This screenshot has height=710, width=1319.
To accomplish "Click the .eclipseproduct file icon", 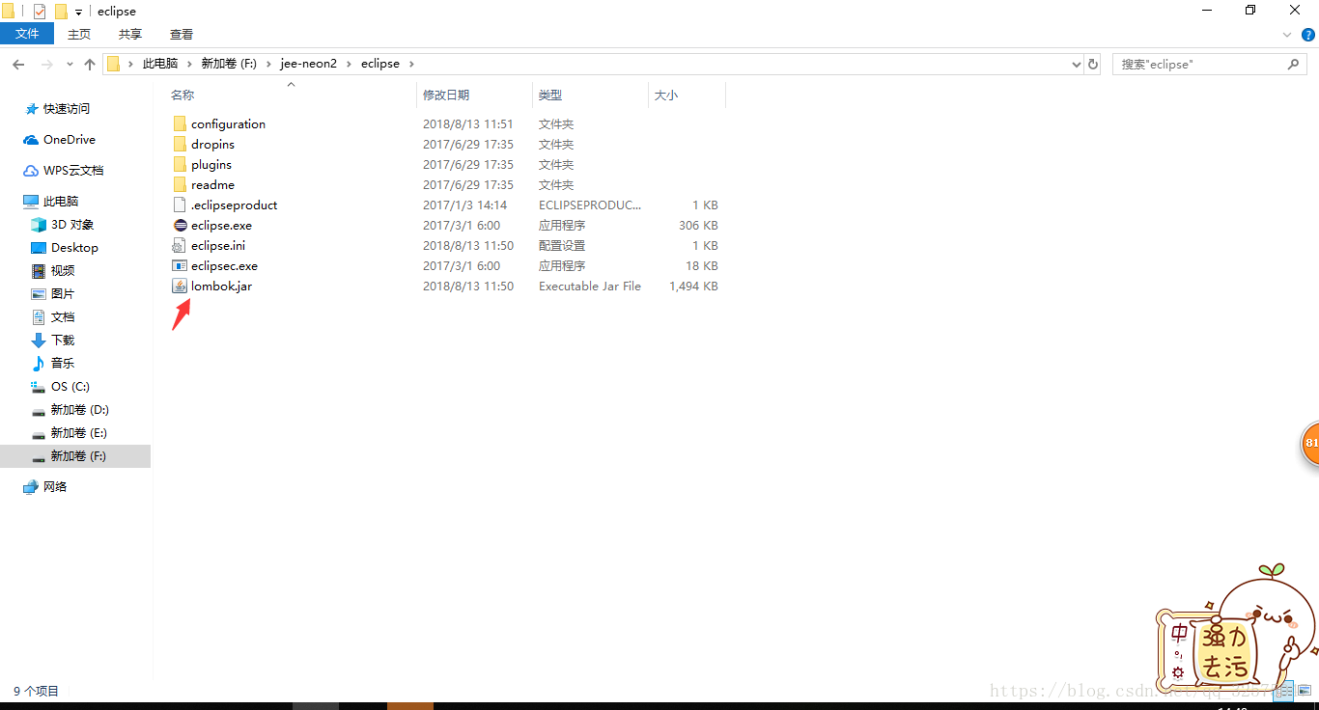I will click(180, 205).
